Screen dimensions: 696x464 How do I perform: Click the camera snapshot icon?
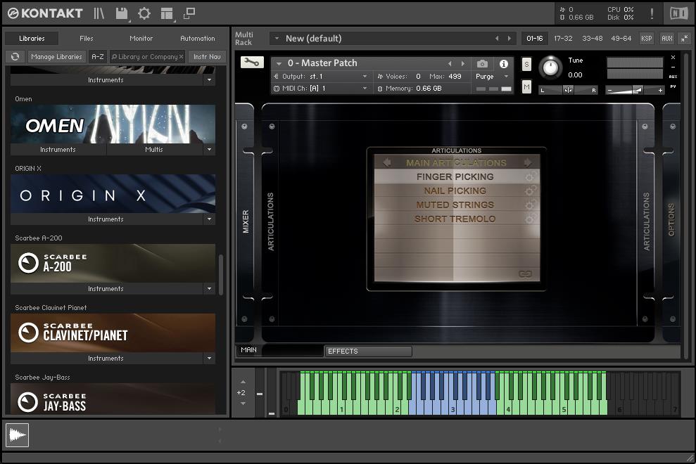[482, 63]
